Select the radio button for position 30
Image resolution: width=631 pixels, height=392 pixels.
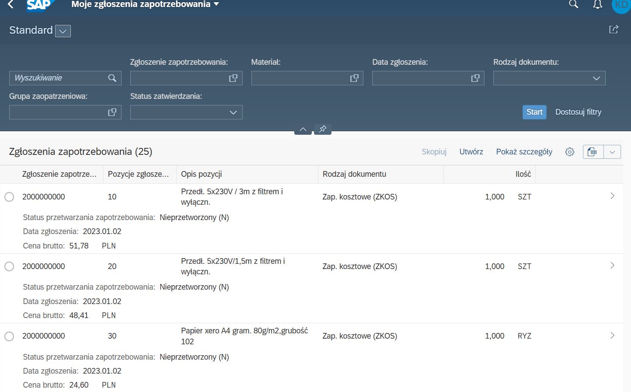[x=9, y=336]
